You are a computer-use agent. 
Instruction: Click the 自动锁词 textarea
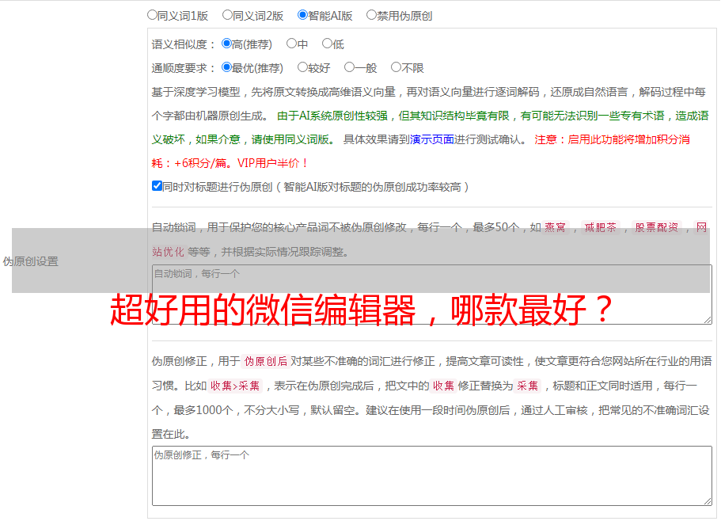click(x=432, y=295)
